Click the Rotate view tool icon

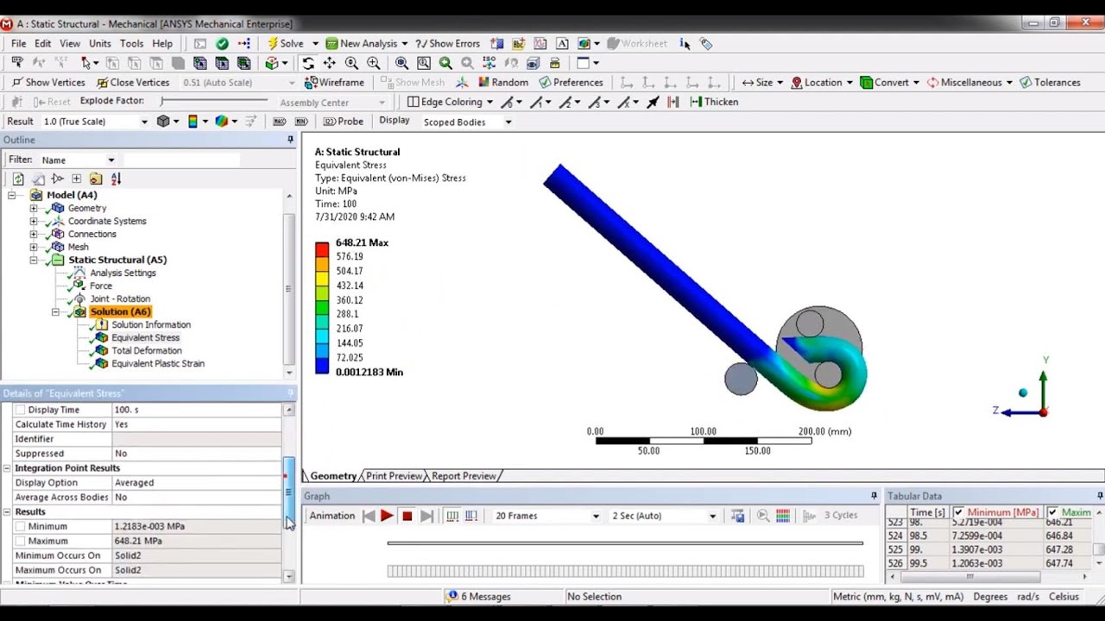pyautogui.click(x=308, y=63)
